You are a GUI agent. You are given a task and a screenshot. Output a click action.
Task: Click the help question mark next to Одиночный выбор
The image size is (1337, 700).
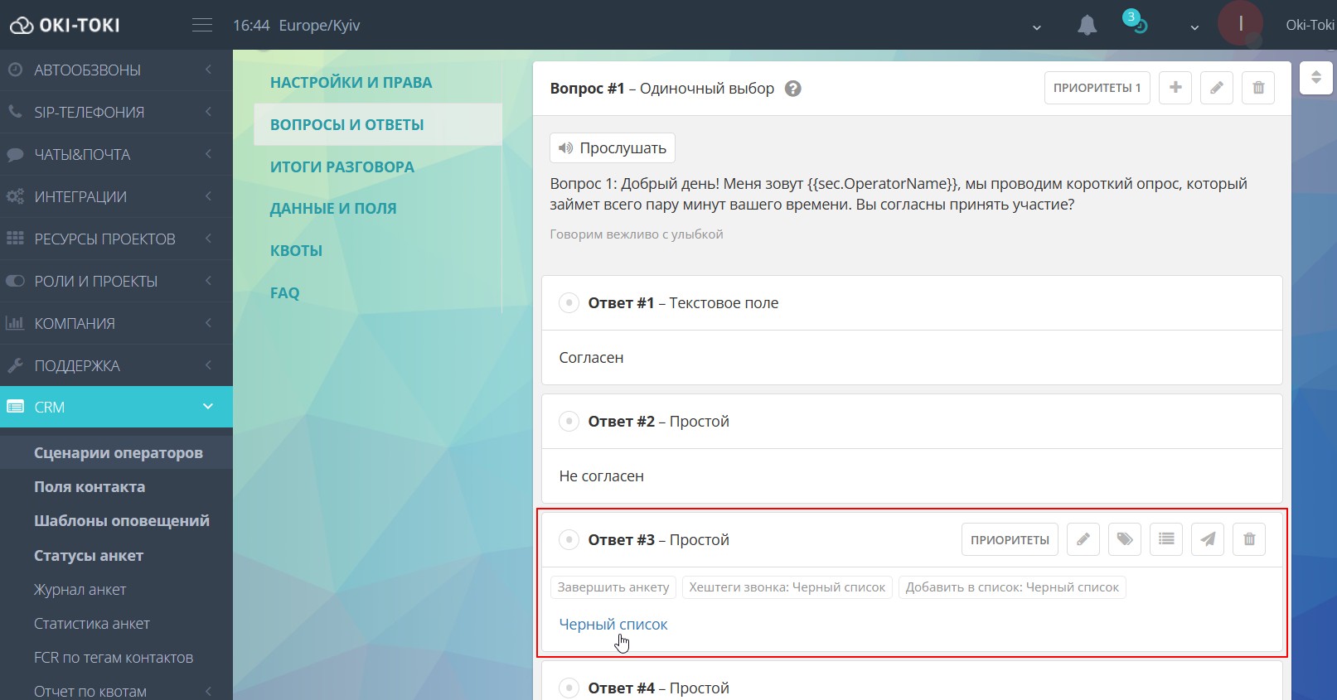tap(792, 89)
